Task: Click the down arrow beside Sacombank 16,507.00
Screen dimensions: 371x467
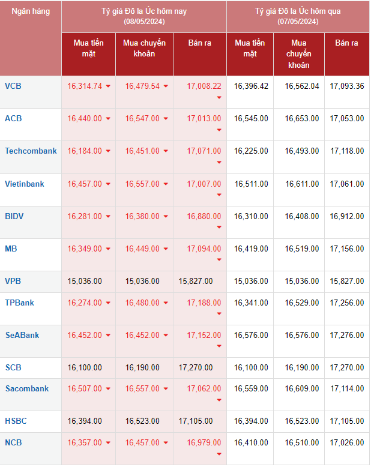Action: point(108,390)
